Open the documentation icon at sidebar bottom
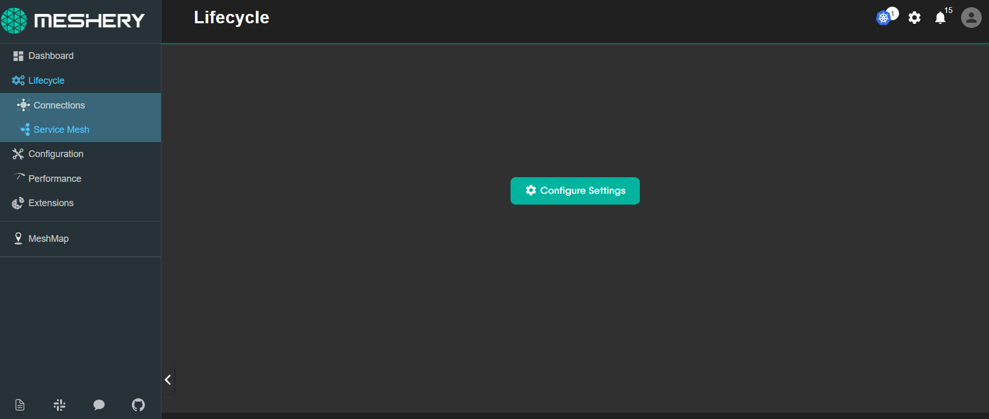This screenshot has width=989, height=419. [x=20, y=405]
